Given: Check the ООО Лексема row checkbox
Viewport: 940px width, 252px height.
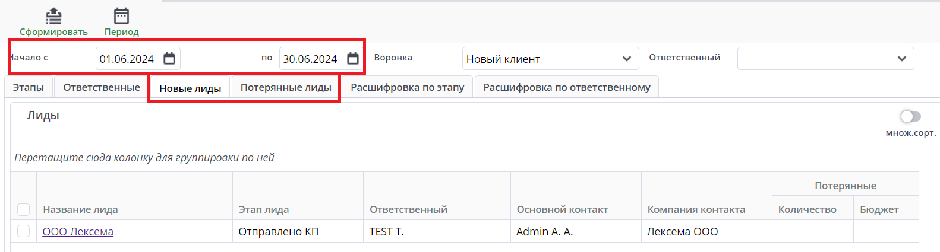Looking at the screenshot, I should (x=24, y=231).
